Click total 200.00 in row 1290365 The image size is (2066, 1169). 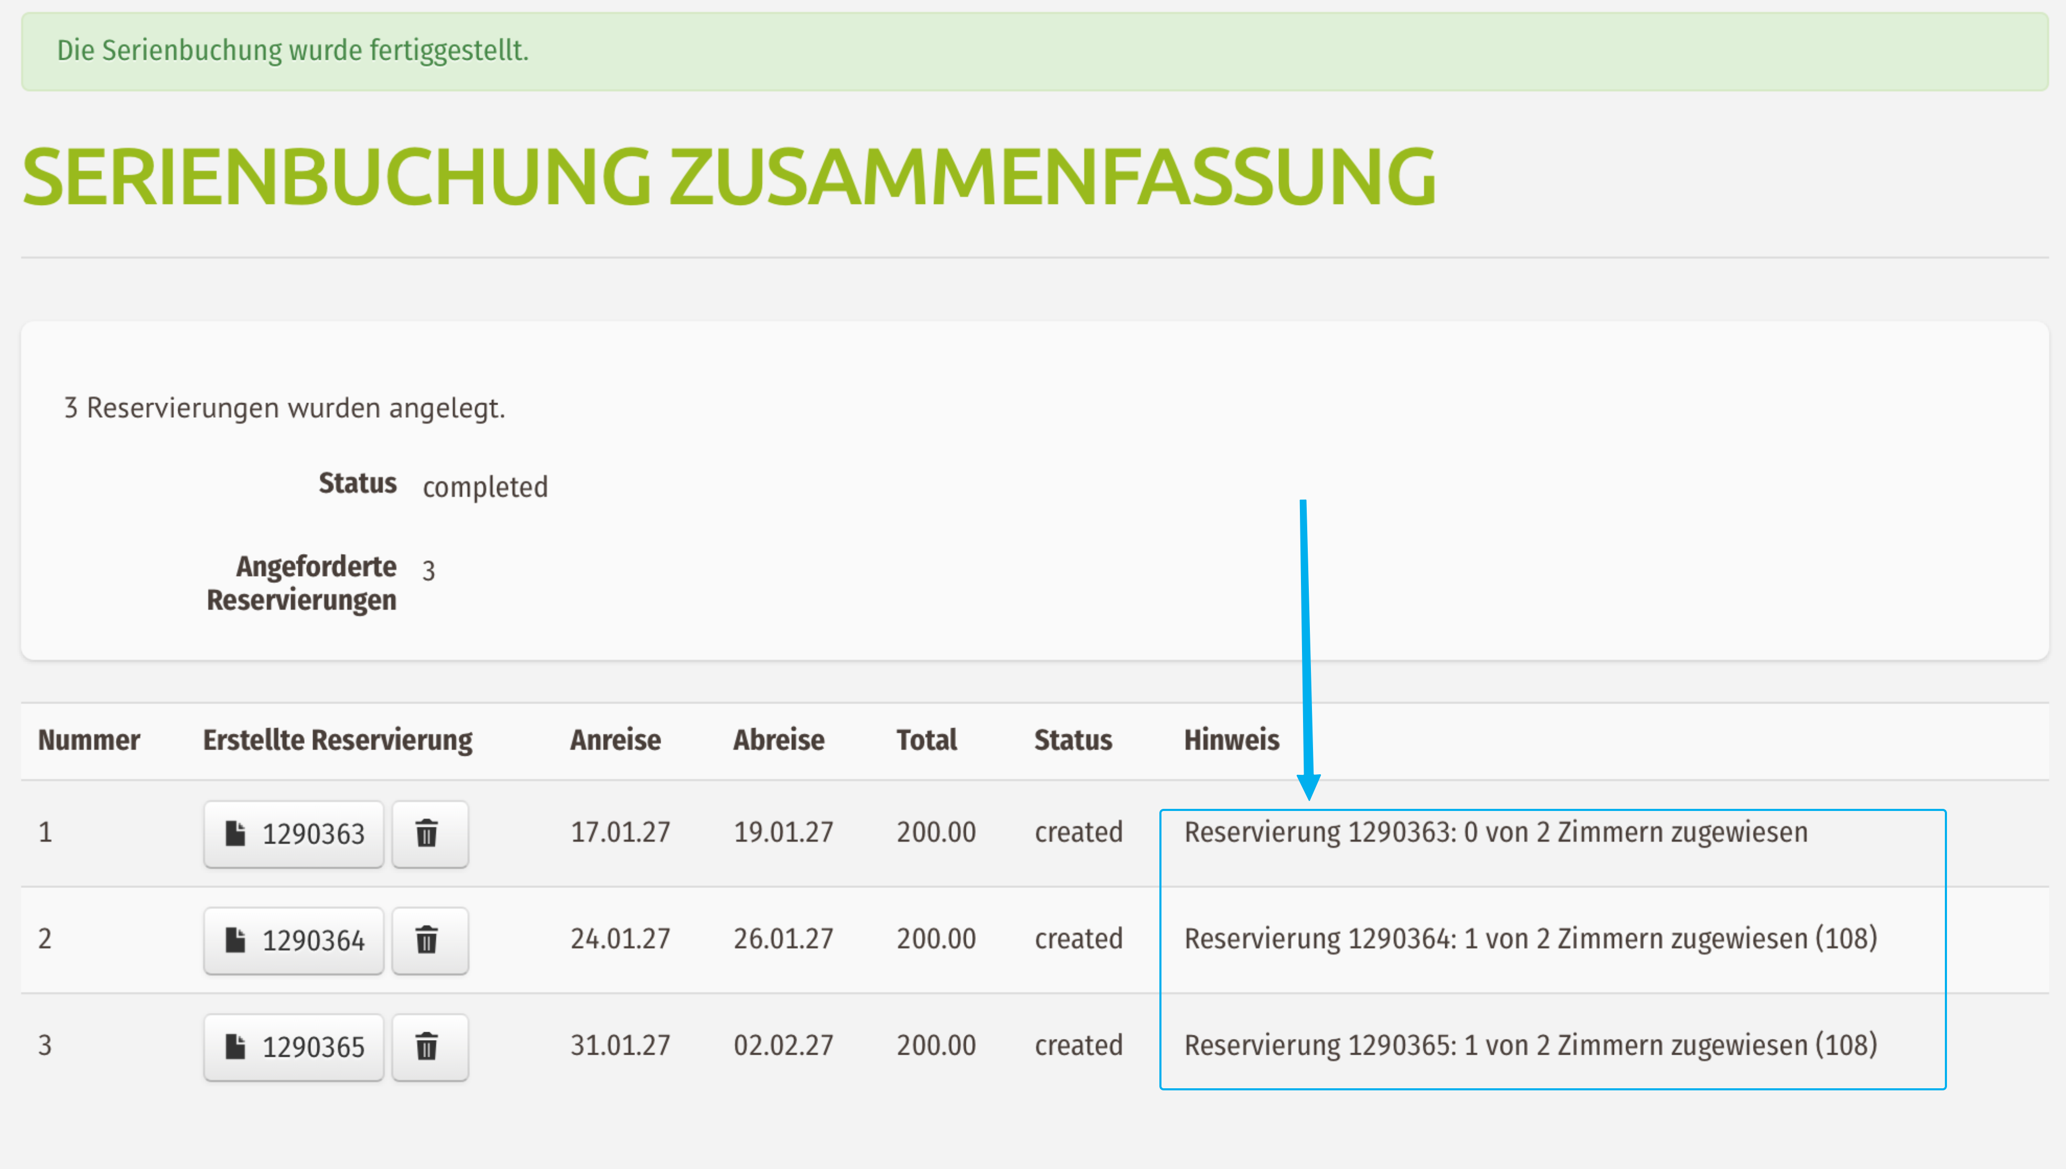point(936,1045)
